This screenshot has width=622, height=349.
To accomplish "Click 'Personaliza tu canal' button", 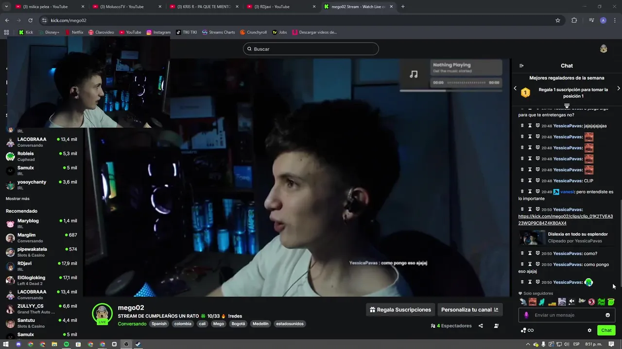I will click(x=469, y=310).
